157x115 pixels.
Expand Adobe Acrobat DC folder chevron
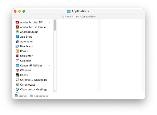coord(49,22)
